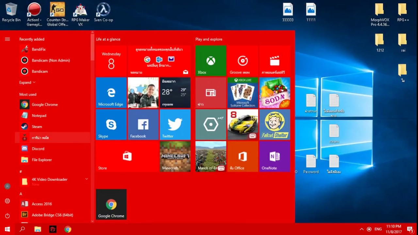Open the Skype tile

(111, 125)
